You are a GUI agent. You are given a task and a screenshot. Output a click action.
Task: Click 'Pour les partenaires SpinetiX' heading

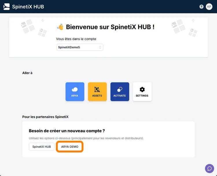pos(45,117)
